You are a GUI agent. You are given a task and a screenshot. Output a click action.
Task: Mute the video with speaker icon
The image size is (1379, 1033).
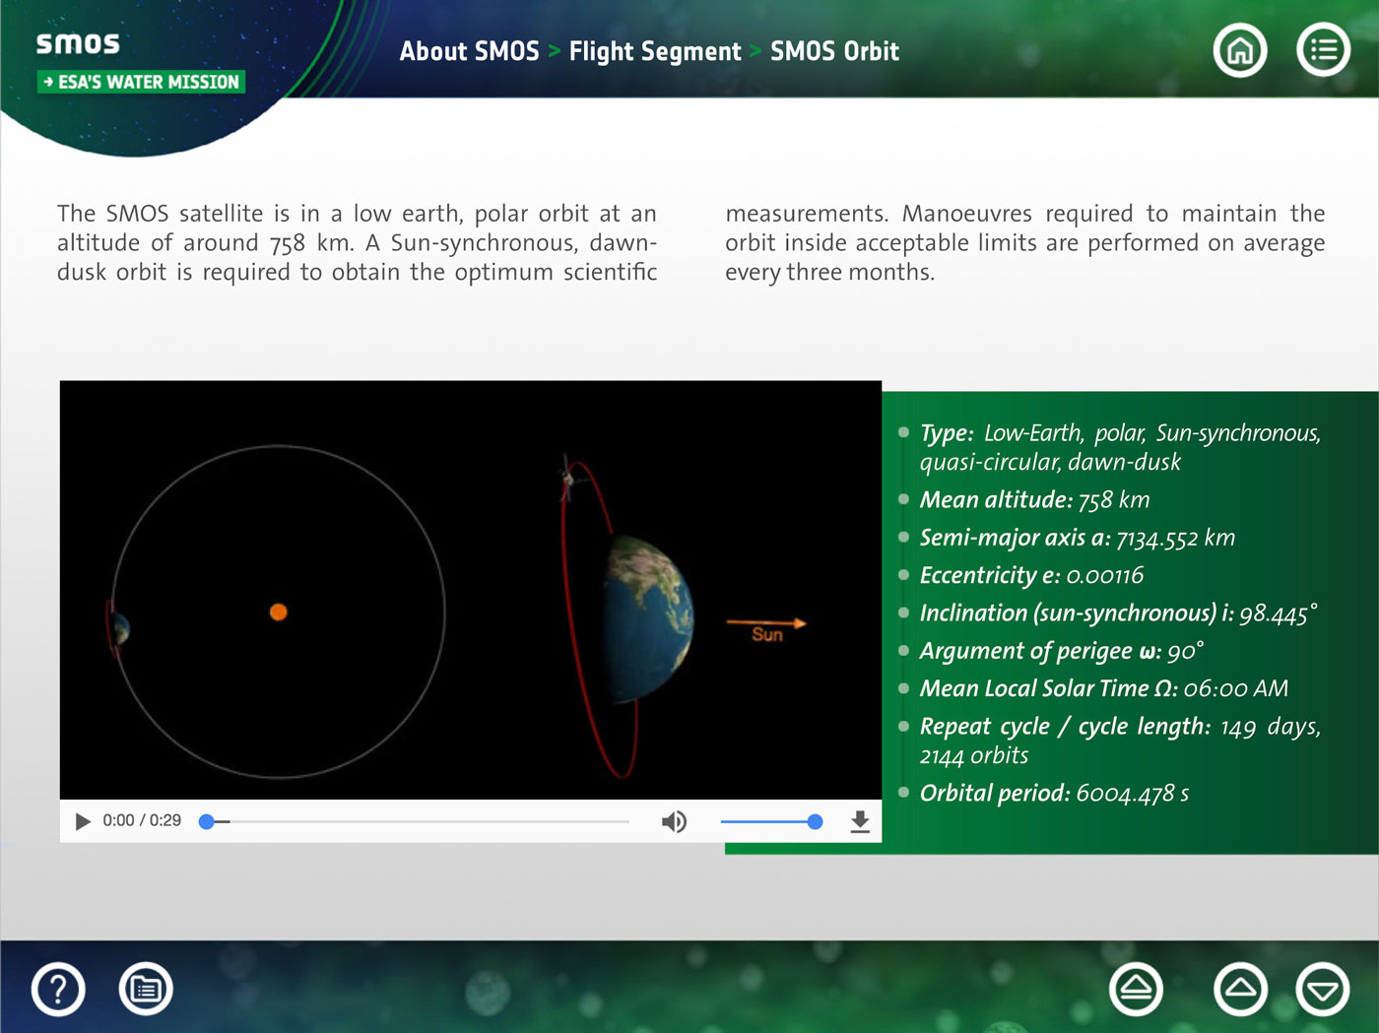674,821
